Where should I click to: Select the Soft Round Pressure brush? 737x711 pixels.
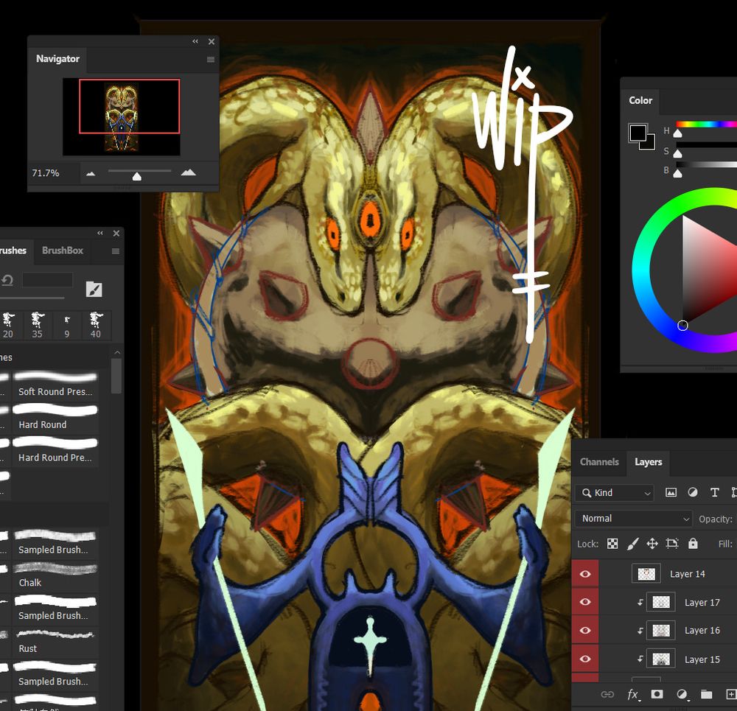[x=55, y=384]
